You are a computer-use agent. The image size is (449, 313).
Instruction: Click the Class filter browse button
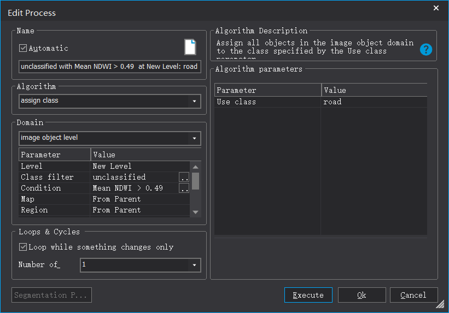click(184, 178)
